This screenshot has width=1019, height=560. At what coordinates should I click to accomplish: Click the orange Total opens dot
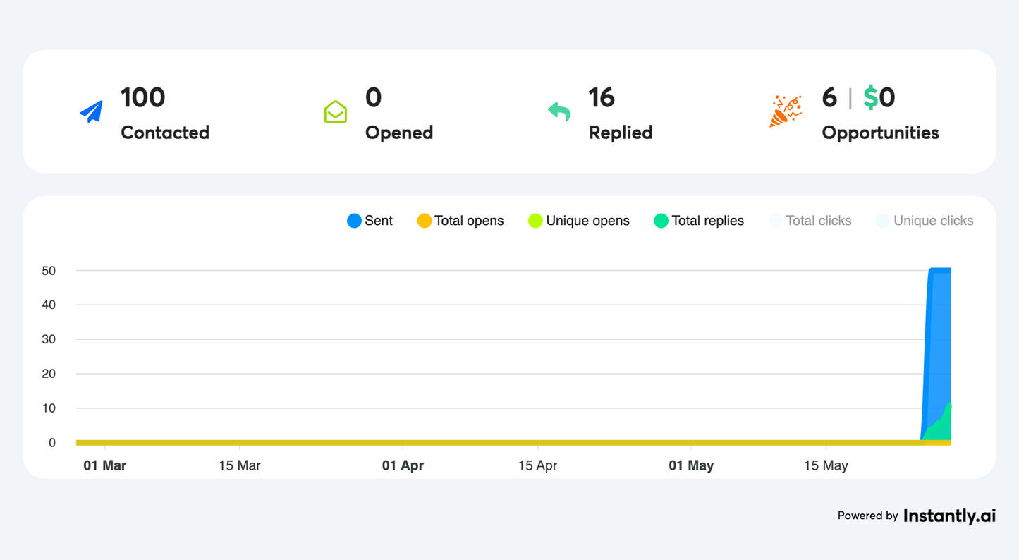click(424, 221)
